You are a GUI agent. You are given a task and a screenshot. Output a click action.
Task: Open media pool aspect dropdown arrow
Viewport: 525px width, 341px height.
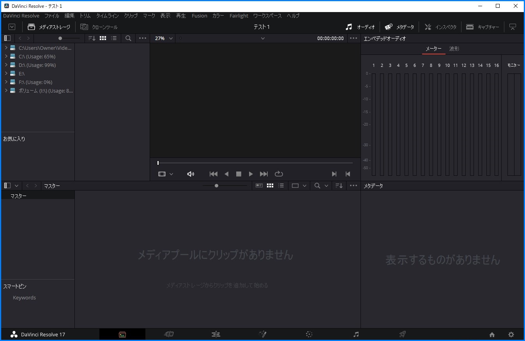(x=304, y=186)
